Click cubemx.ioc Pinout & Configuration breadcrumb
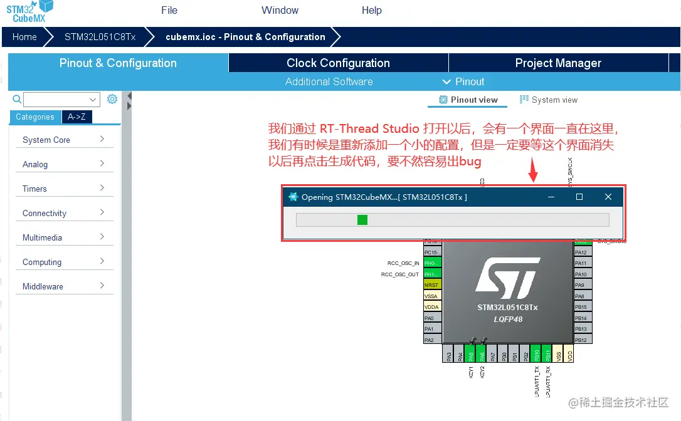This screenshot has height=421, width=681. [245, 37]
